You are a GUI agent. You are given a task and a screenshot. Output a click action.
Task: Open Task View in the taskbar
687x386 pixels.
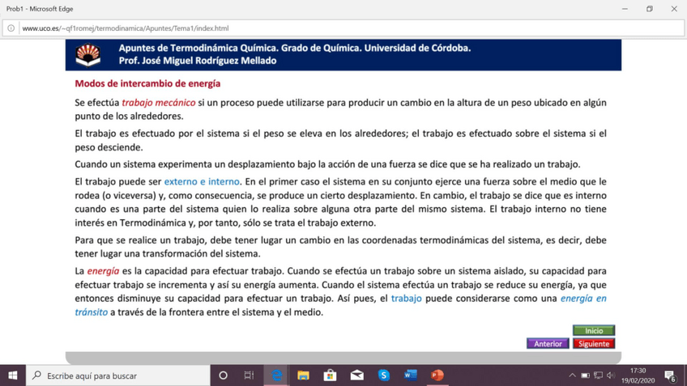click(x=249, y=375)
